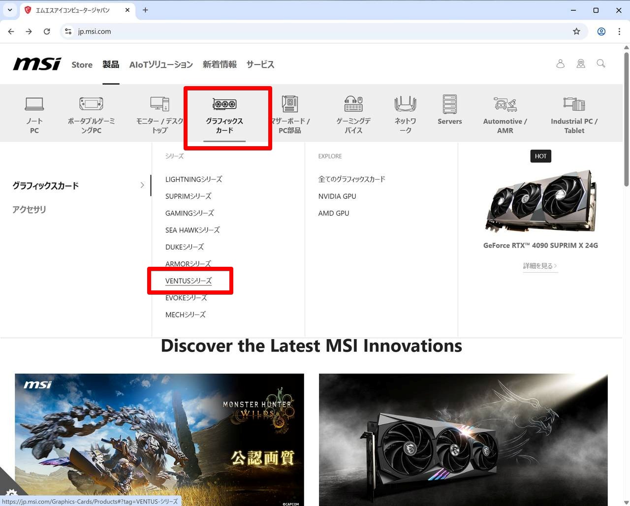This screenshot has width=630, height=506.
Task: Open LIGHTNINGシリーズ link
Action: click(193, 179)
